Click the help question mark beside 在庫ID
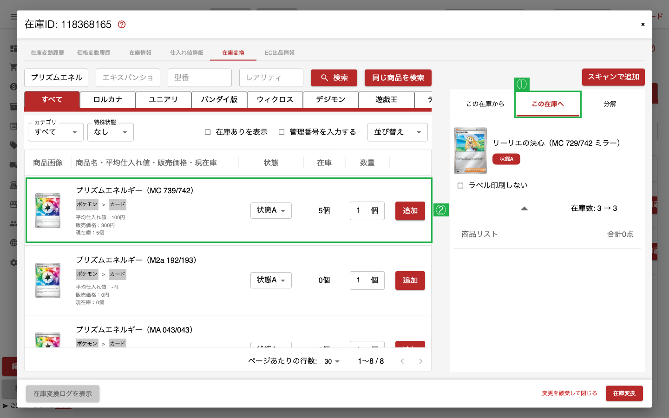Viewport: 669px width, 418px height. click(122, 25)
